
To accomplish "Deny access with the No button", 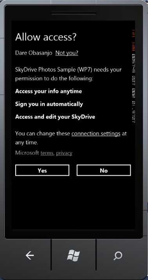I will point(104,170).
